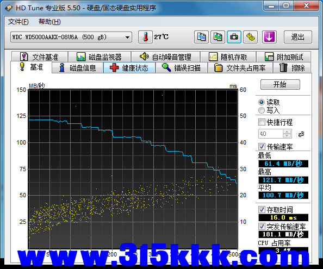
Task: Click the purple down-arrow minimize-to-tray icon
Action: [x=269, y=37]
